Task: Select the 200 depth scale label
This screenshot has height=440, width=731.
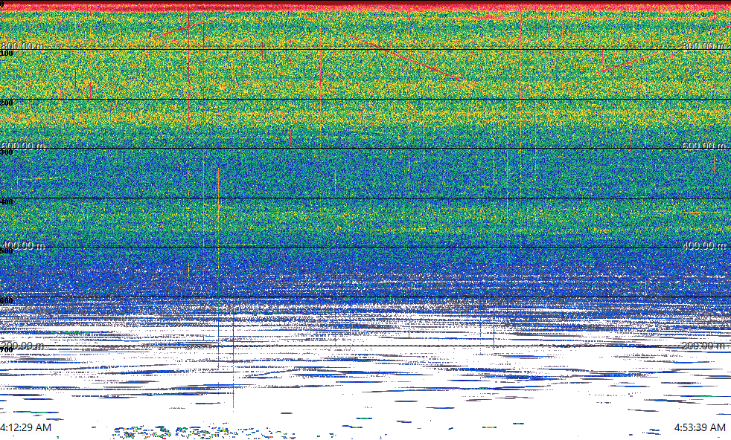Action: 7,103
